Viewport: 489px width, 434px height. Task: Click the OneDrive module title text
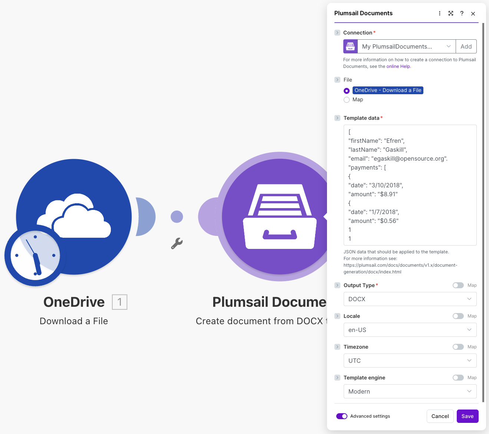click(74, 302)
